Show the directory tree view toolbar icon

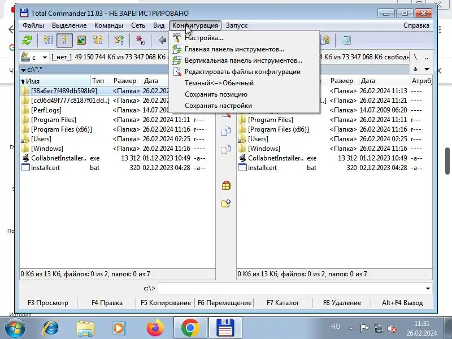[98, 40]
